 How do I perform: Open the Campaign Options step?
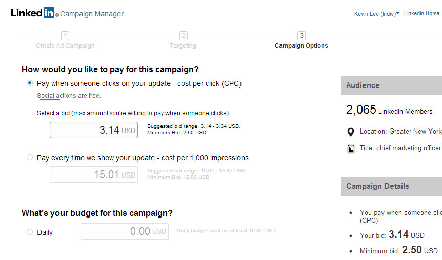click(x=302, y=46)
